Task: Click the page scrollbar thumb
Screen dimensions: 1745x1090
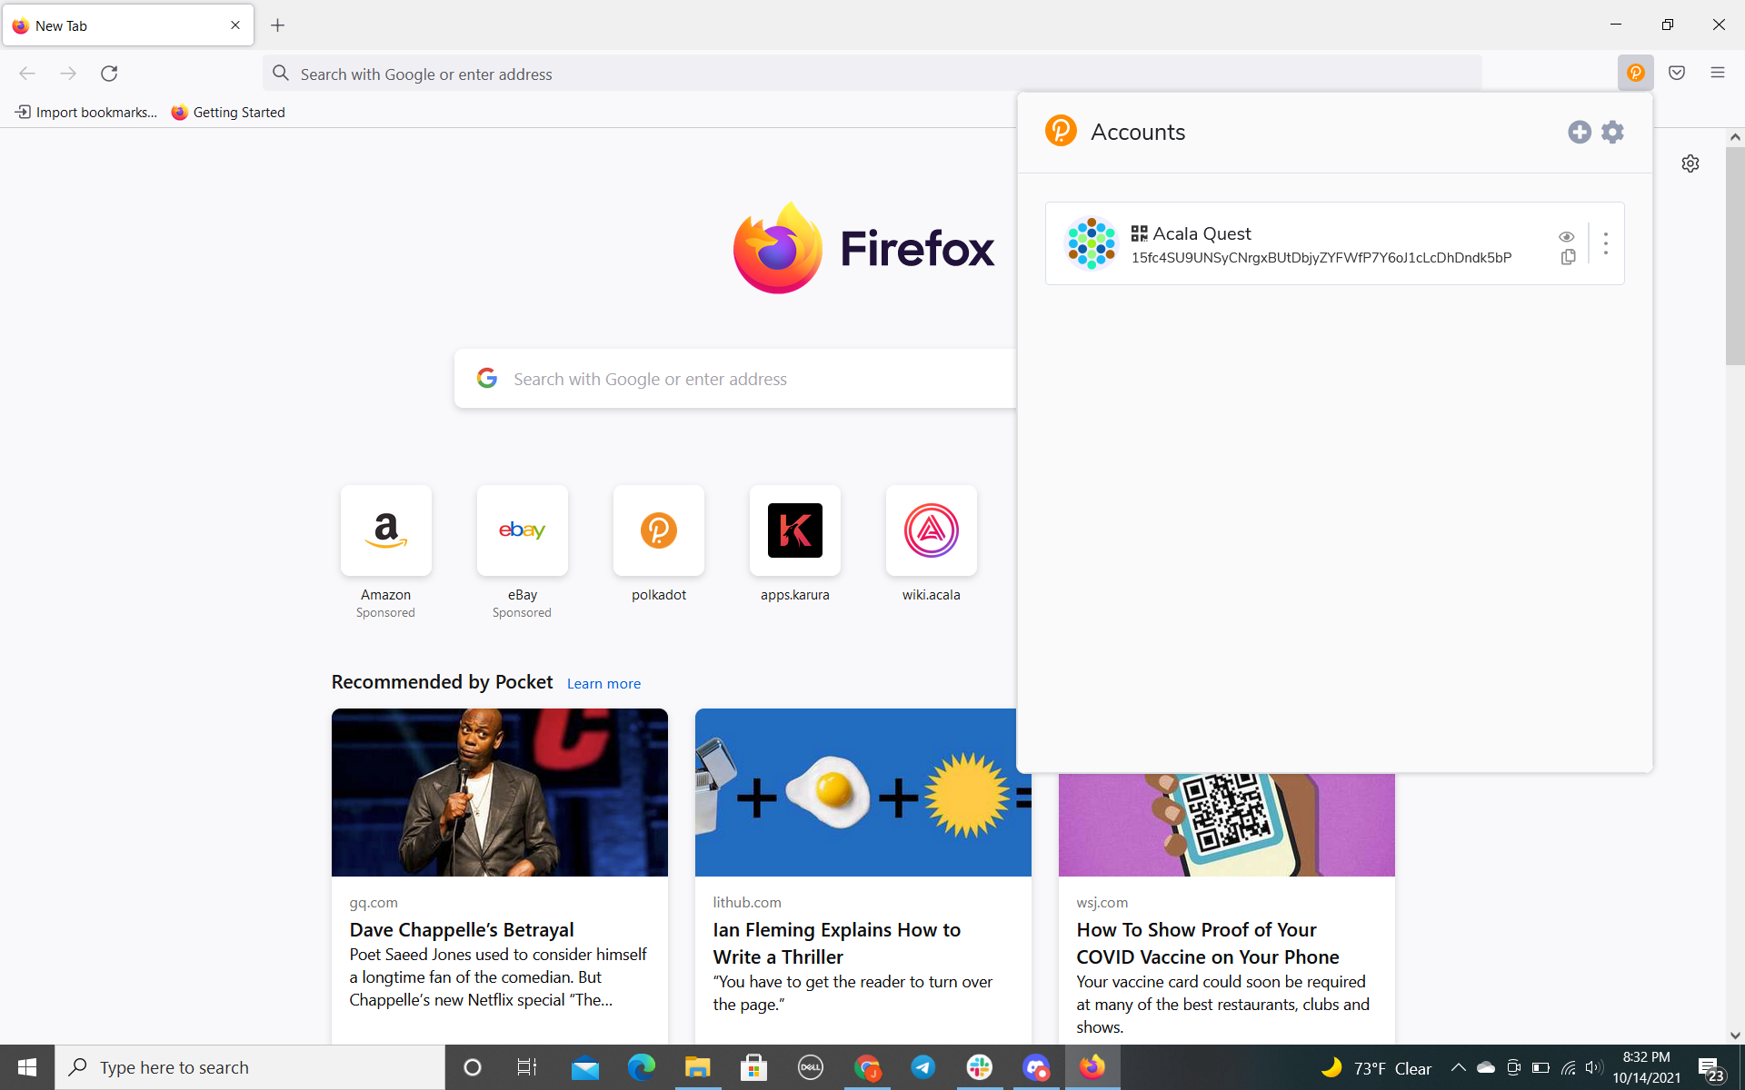Action: tap(1735, 255)
